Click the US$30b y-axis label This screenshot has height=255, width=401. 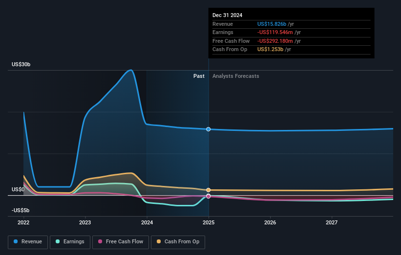click(x=21, y=64)
